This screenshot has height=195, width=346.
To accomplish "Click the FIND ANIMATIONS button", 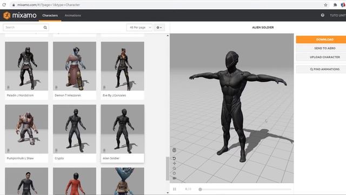I will click(321, 69).
